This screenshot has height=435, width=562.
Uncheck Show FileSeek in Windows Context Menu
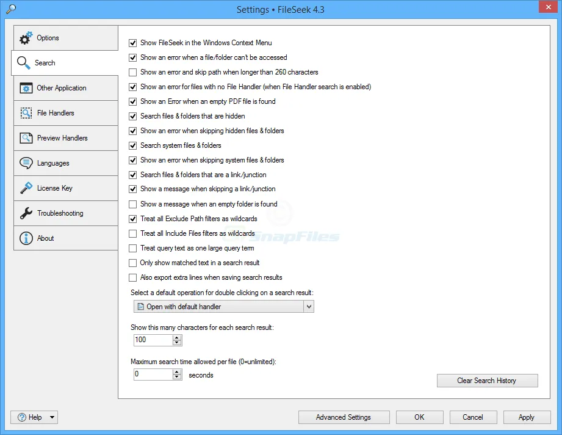132,43
